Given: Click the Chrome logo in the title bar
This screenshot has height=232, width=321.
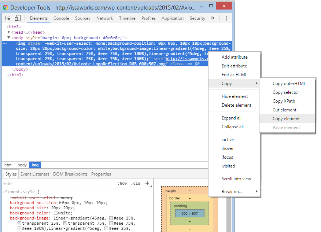Looking at the screenshot, I should coord(5,8).
